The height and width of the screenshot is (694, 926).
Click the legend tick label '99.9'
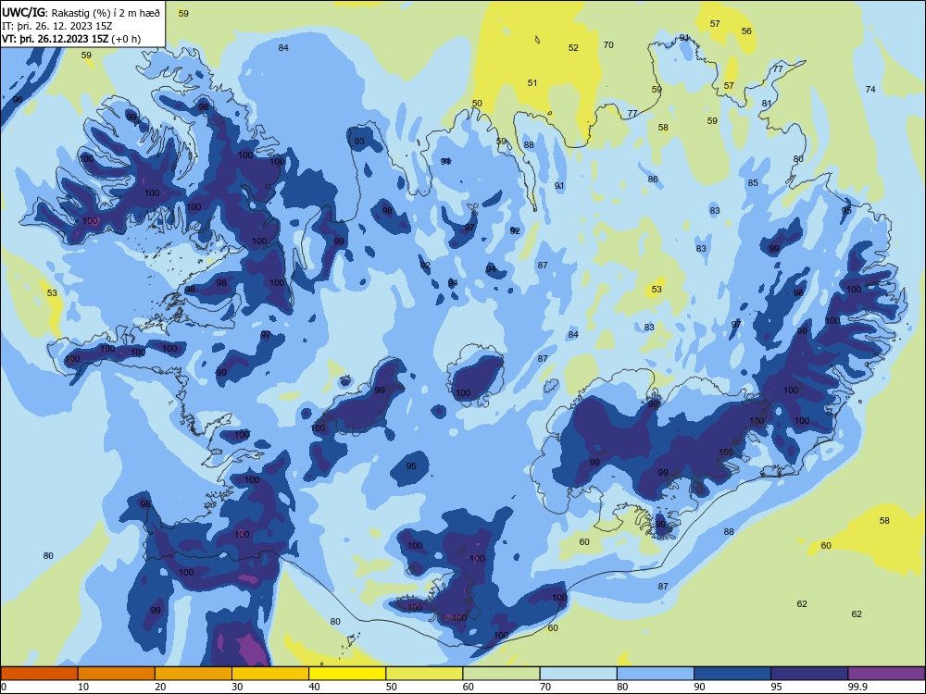[x=857, y=687]
